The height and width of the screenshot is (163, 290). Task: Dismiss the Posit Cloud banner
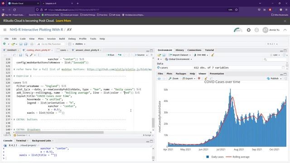tap(285, 21)
